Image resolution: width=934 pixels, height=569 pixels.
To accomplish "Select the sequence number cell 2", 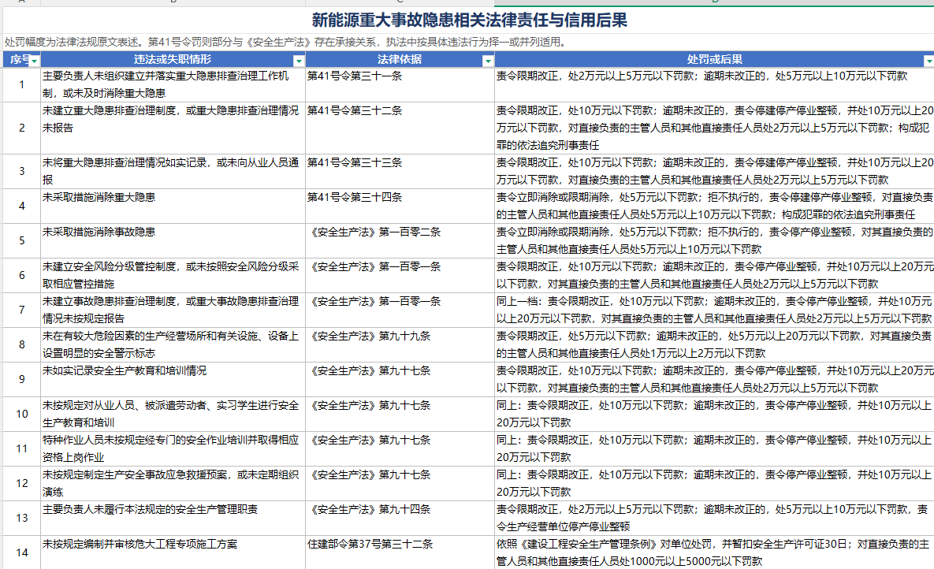I will [22, 128].
